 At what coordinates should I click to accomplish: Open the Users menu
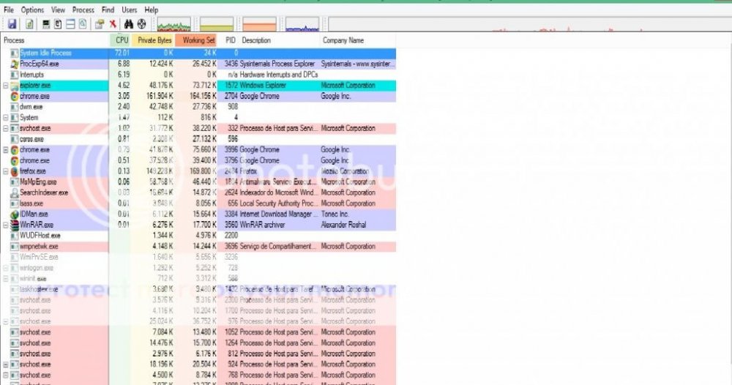click(x=129, y=10)
